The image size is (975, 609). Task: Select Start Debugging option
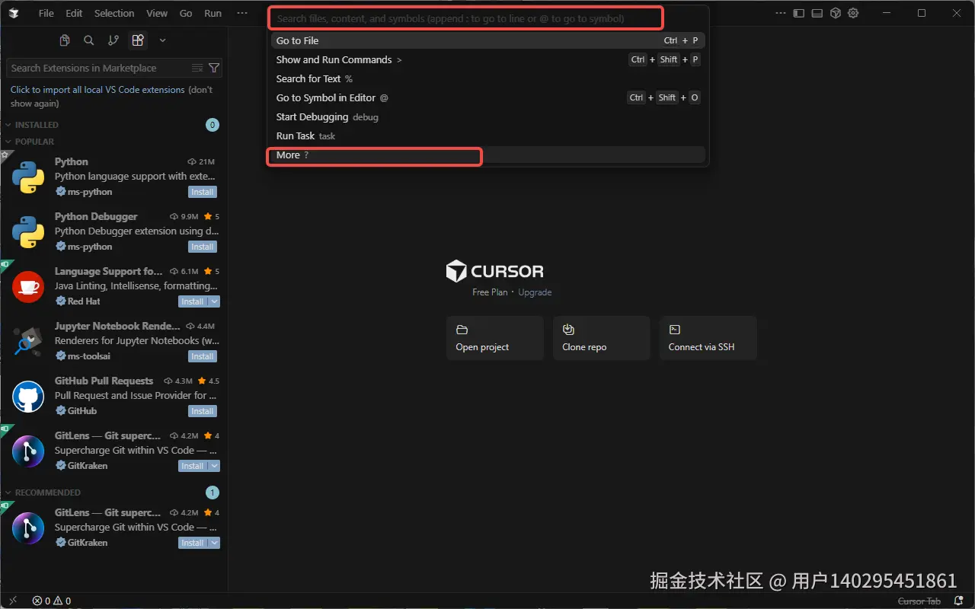(x=488, y=116)
